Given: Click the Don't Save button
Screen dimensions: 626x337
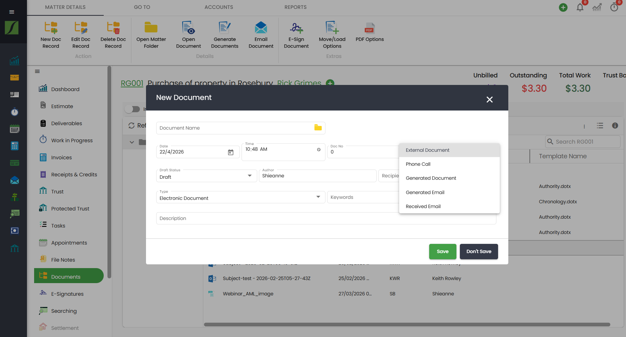Looking at the screenshot, I should [479, 251].
